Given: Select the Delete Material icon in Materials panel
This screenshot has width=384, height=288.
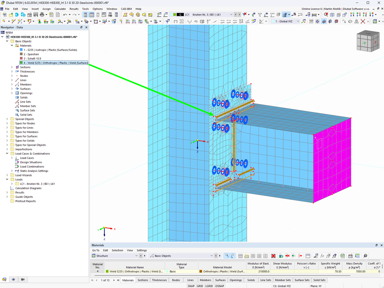Looking at the screenshot, I should (273, 256).
